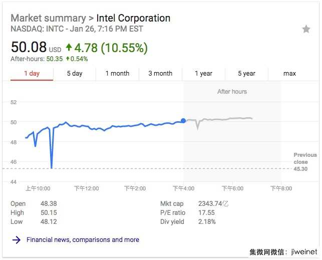Click the Intel Corporation title
This screenshot has width=322, height=260.
133,19
